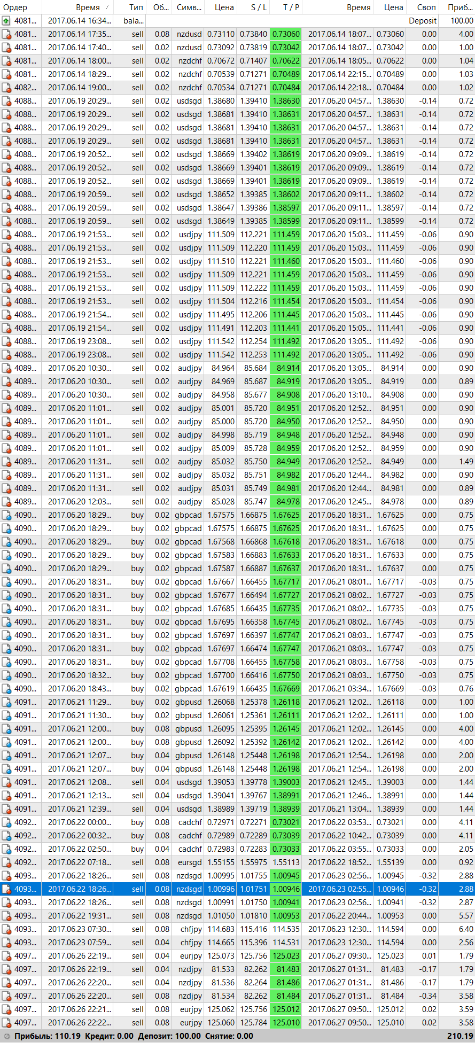This screenshot has height=1050, width=475.
Task: Click the S/L value 1.55975
Action: (253, 862)
